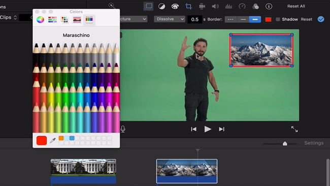Switch to the image palettes tab
This screenshot has width=330, height=186.
click(77, 20)
